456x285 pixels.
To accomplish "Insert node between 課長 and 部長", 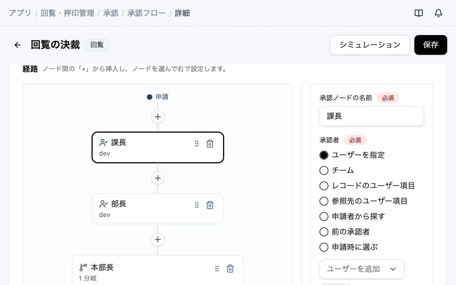I will (158, 178).
